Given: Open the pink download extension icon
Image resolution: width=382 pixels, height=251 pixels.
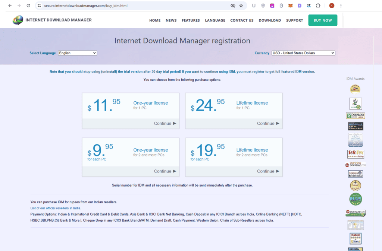Looking at the screenshot, I should click(272, 6).
